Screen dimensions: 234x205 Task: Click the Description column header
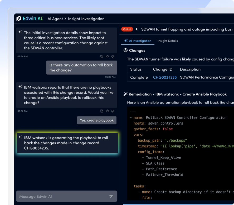coord(190,69)
